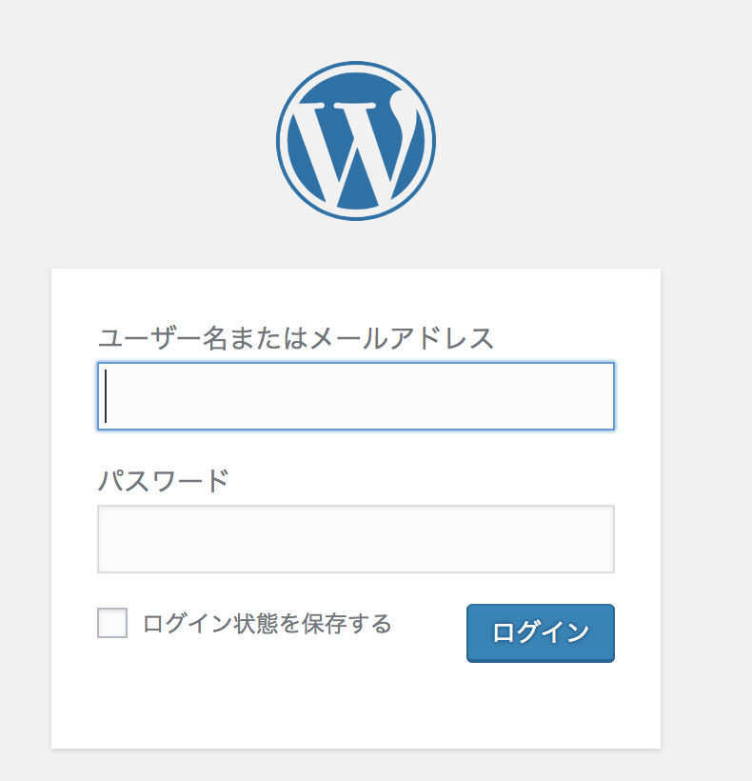The image size is (752, 781).
Task: Place cursor in the username or email box
Action: coord(356,396)
